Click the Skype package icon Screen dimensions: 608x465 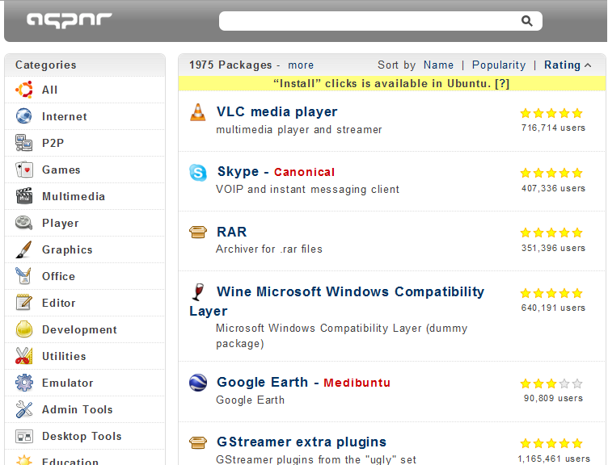pos(198,172)
